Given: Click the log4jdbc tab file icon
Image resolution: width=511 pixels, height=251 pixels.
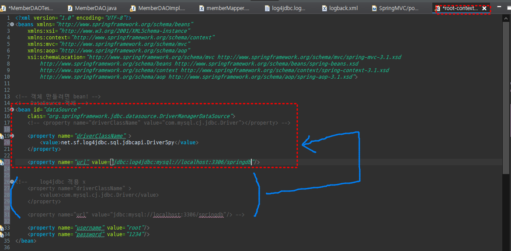Looking at the screenshot, I should click(x=267, y=8).
